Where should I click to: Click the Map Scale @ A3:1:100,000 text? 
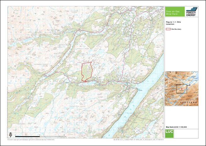pos(176,127)
